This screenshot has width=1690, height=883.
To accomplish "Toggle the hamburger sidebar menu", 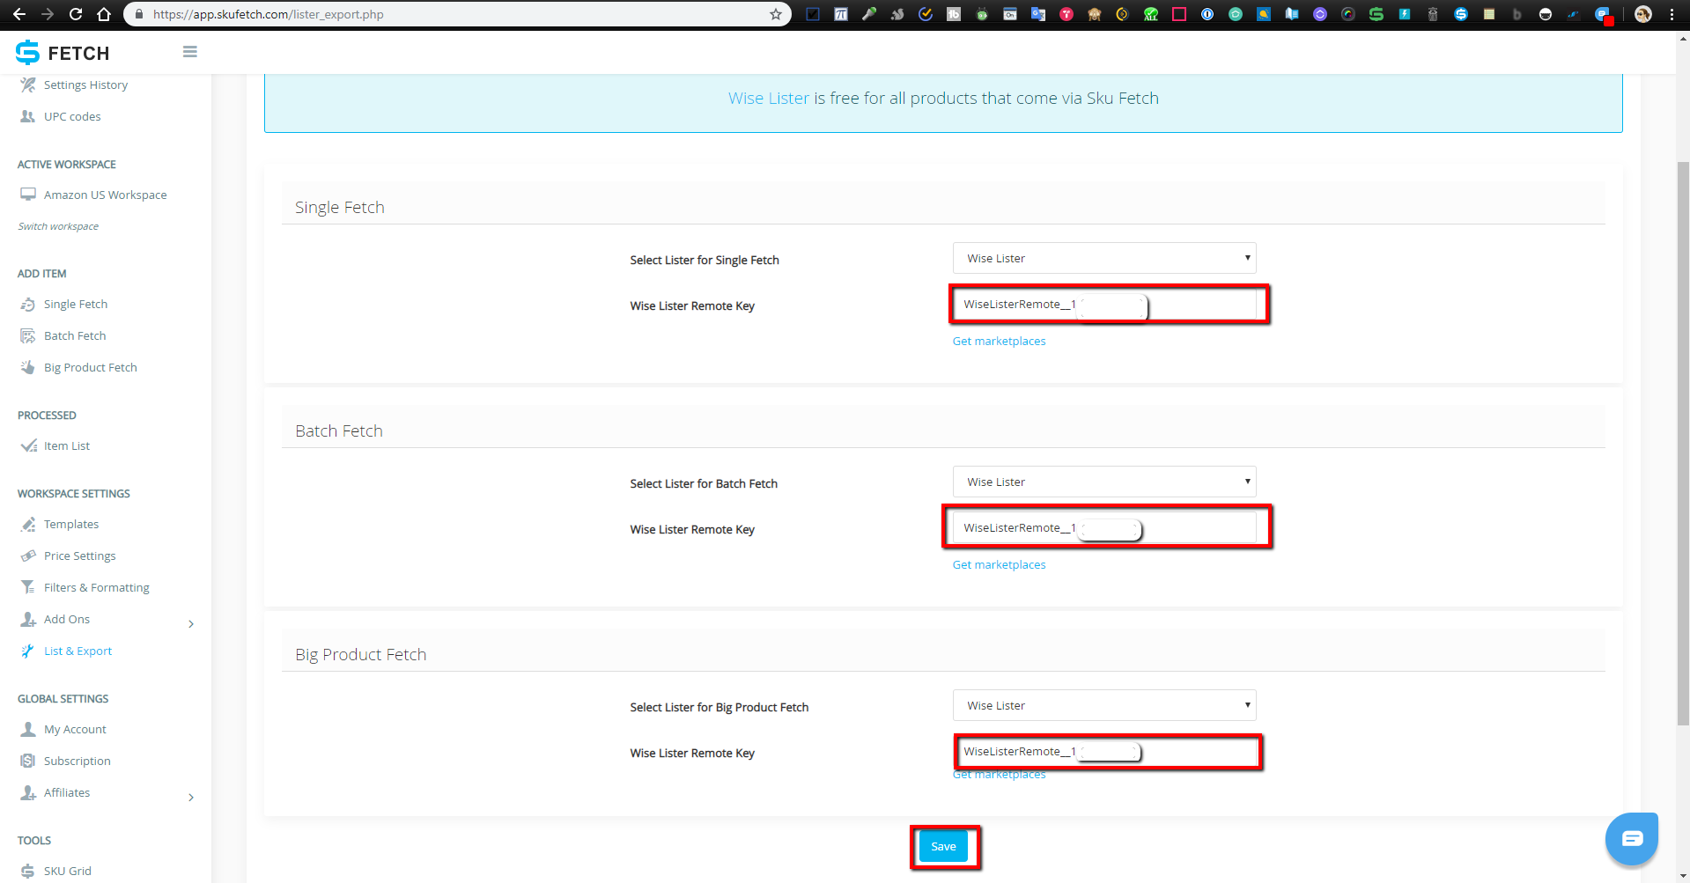I will (189, 52).
